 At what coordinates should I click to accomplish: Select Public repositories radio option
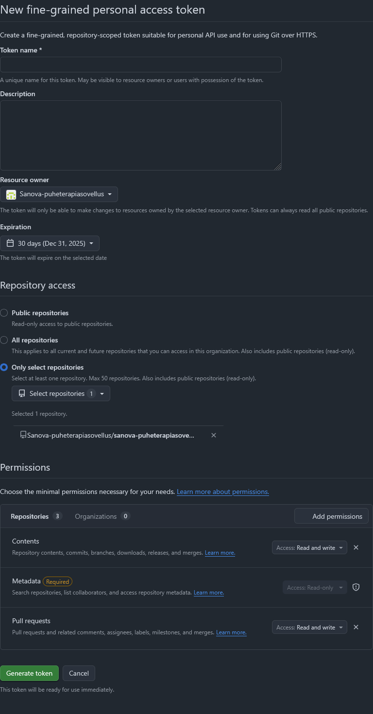tap(4, 313)
